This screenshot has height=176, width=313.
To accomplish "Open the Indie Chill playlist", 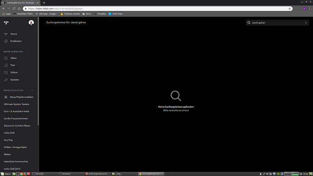I will (x=9, y=133).
